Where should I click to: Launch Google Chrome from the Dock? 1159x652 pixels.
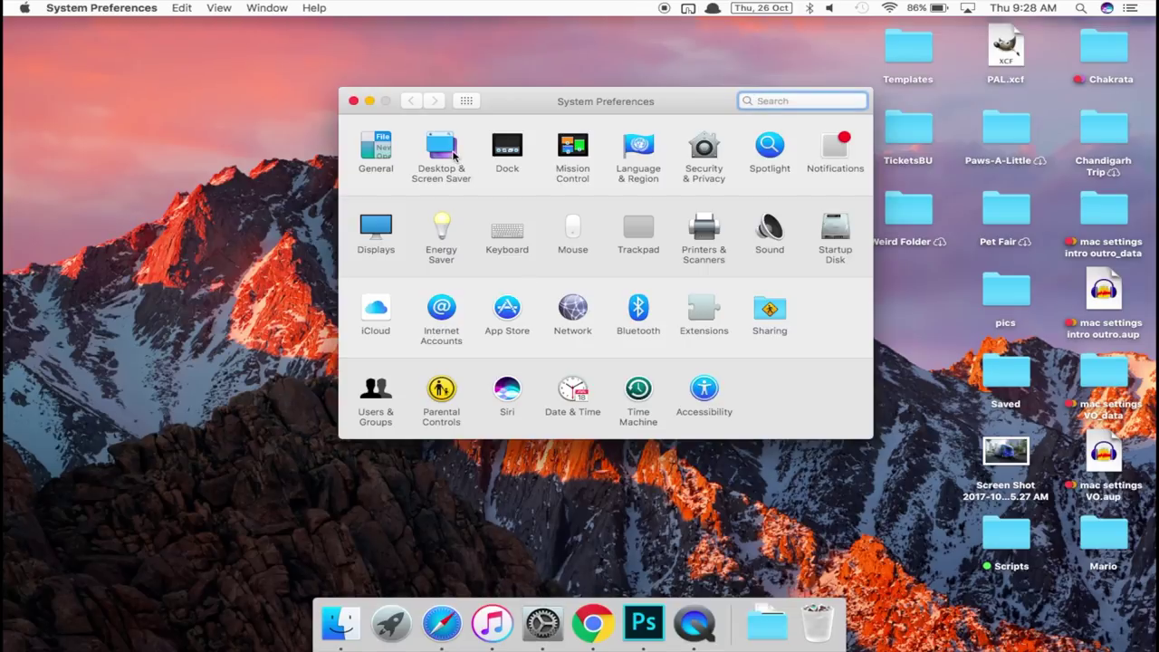(593, 623)
